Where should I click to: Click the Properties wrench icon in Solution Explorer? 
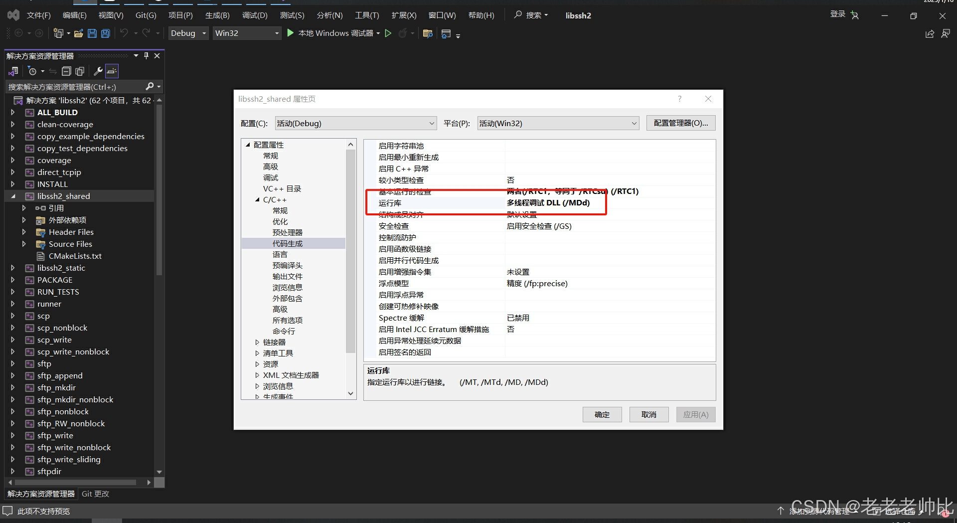tap(98, 71)
